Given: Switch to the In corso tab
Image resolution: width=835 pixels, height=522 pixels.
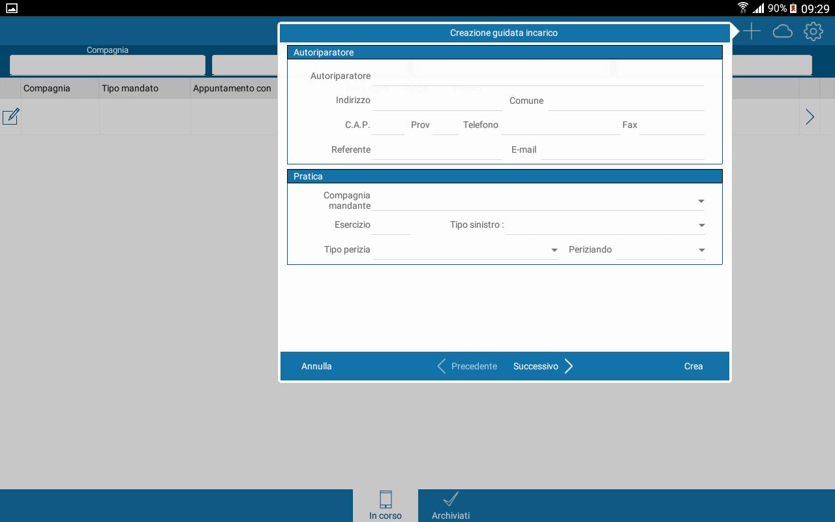Looking at the screenshot, I should 386,506.
